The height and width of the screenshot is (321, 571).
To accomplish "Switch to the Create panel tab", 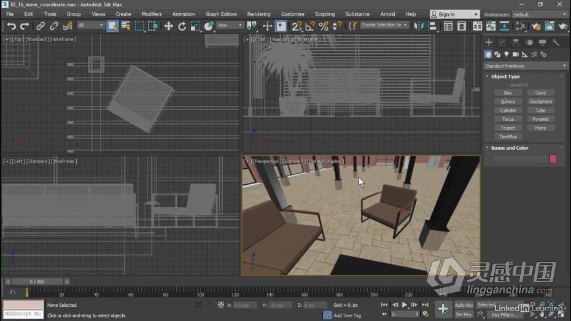I will coord(489,42).
